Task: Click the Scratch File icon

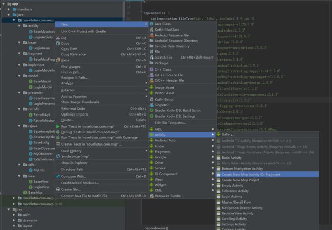Action: 151,57
